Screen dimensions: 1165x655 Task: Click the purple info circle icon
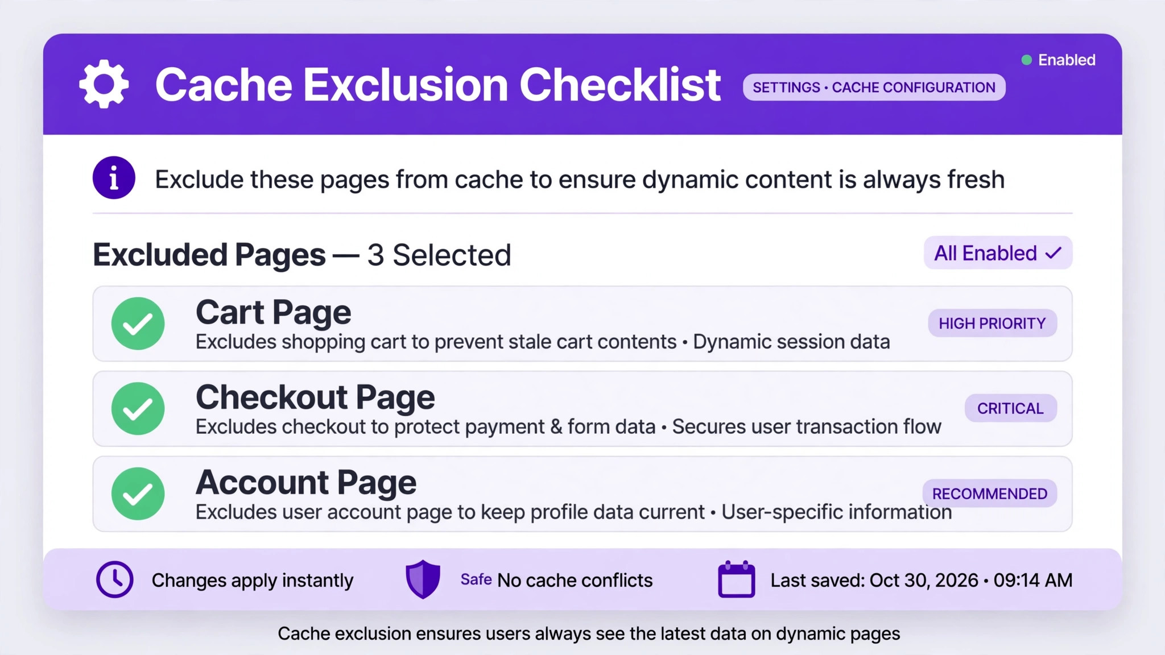tap(114, 177)
